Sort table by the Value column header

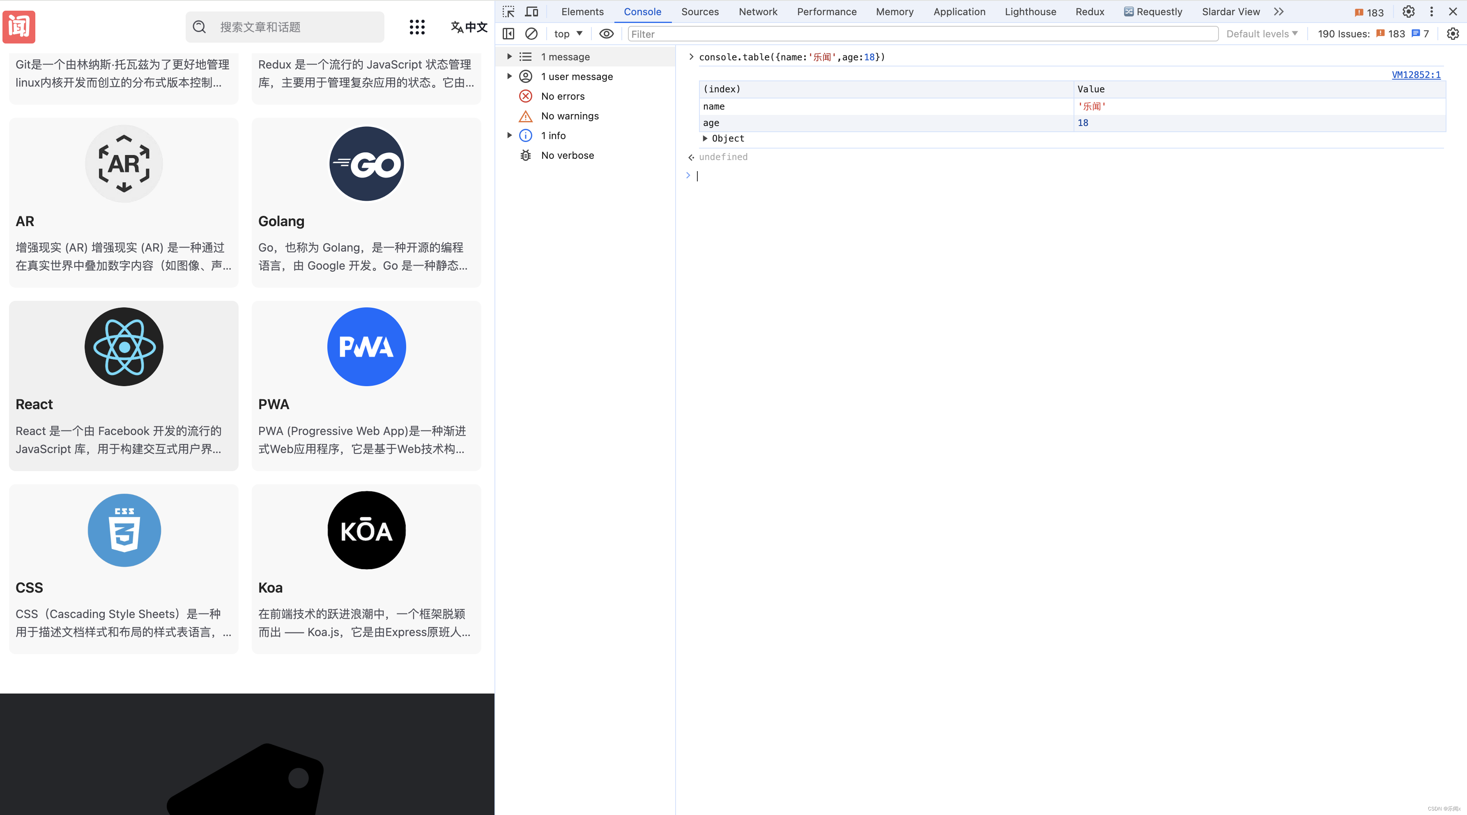pos(1259,89)
